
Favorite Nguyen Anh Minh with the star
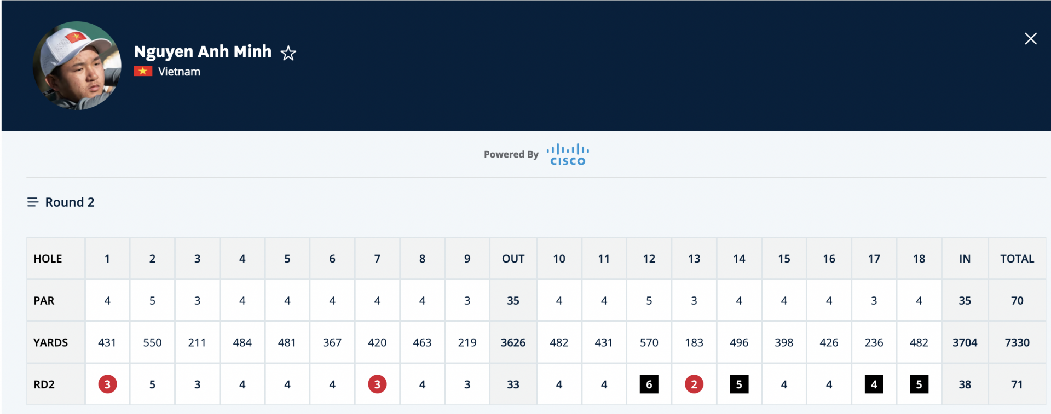coord(288,53)
